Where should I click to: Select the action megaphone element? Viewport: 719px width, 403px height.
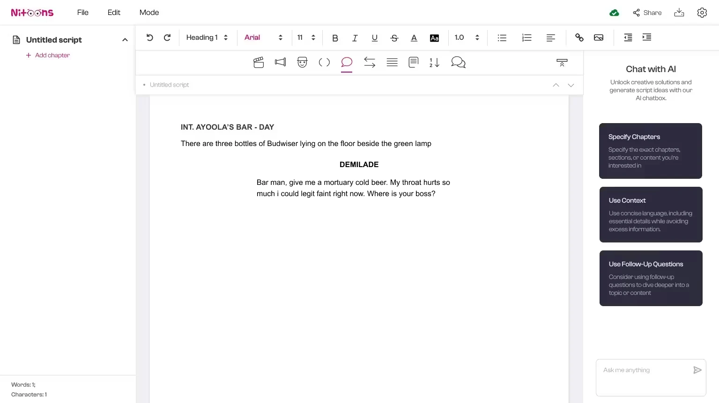[x=280, y=62]
